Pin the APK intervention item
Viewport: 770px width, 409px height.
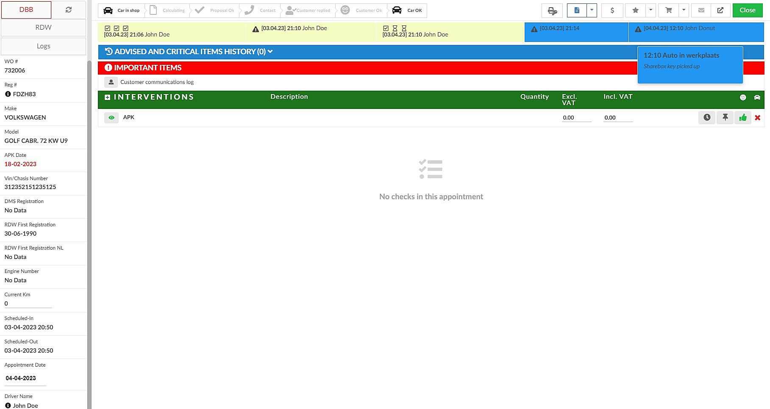tap(725, 117)
